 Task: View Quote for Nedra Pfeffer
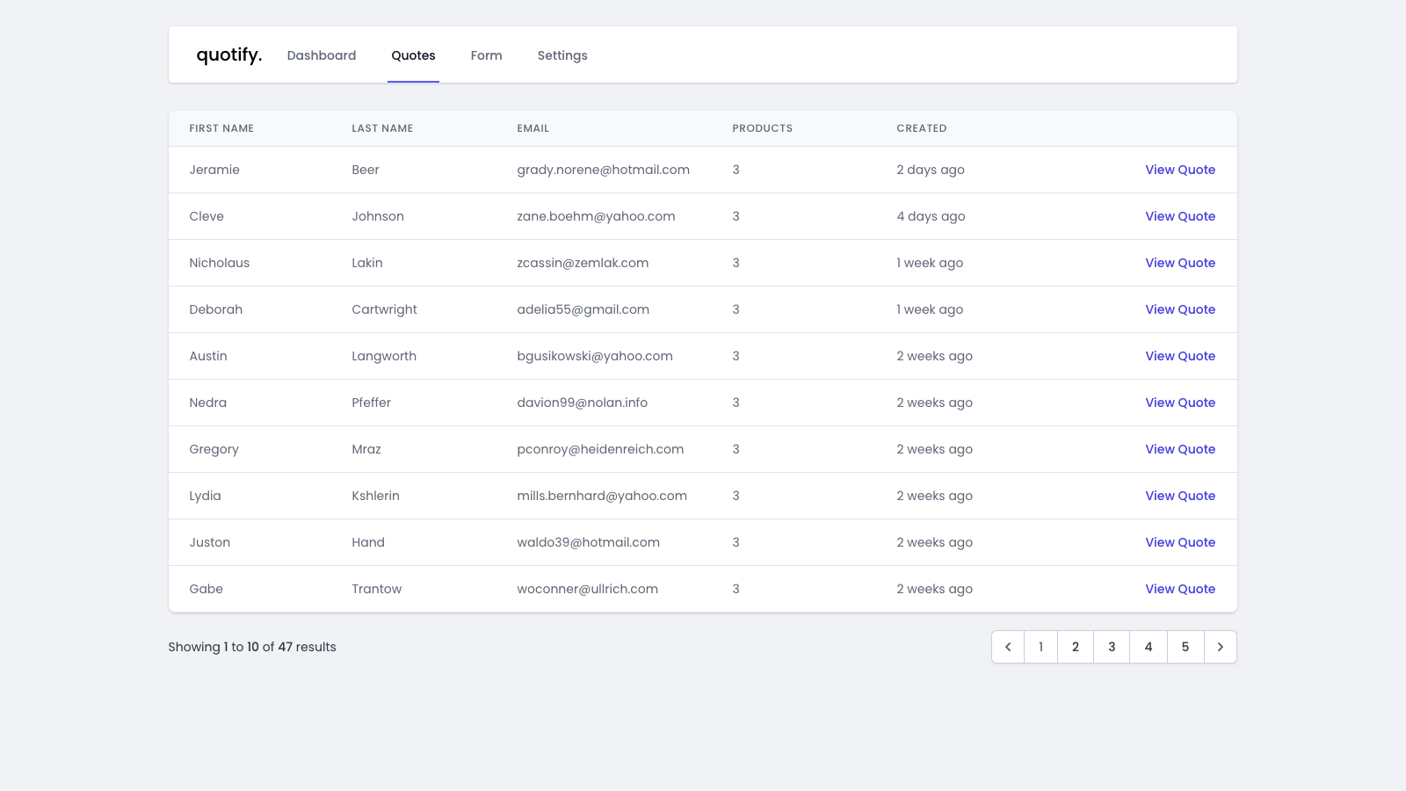(x=1180, y=403)
